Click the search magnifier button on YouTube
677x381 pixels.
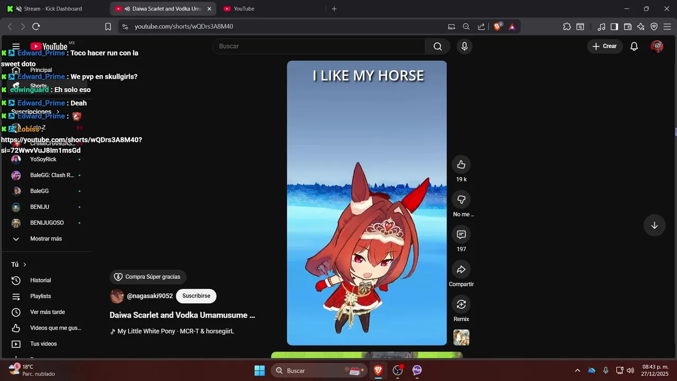tap(437, 47)
